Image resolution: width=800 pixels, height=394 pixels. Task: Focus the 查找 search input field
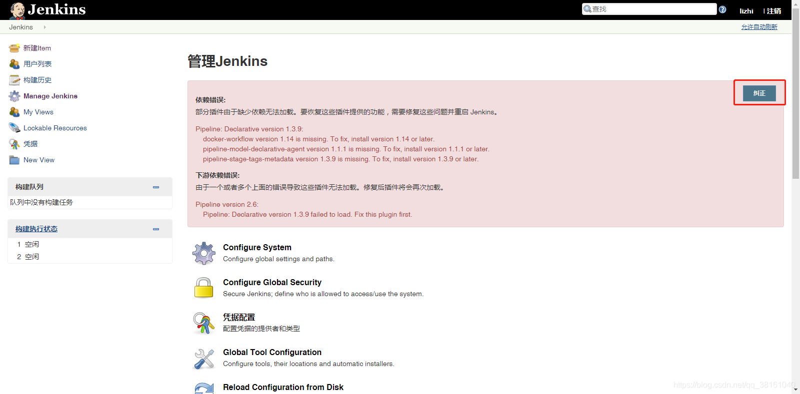coord(649,9)
